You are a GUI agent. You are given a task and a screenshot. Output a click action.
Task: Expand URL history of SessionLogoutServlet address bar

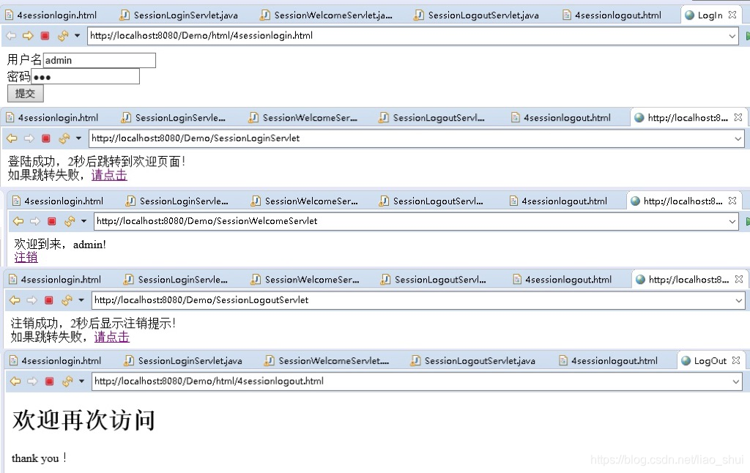738,300
